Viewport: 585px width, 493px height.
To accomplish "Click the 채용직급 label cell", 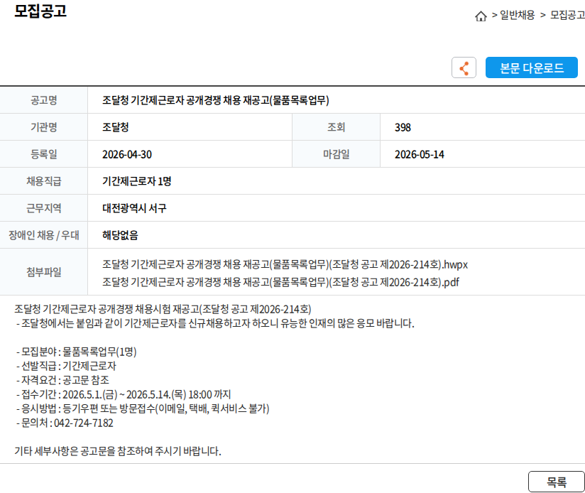I will pos(43,181).
